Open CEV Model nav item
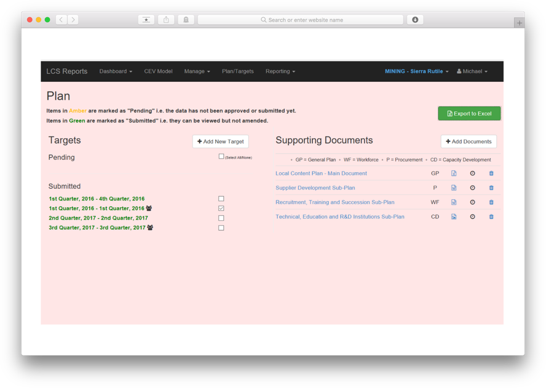This screenshot has height=388, width=546. click(158, 71)
